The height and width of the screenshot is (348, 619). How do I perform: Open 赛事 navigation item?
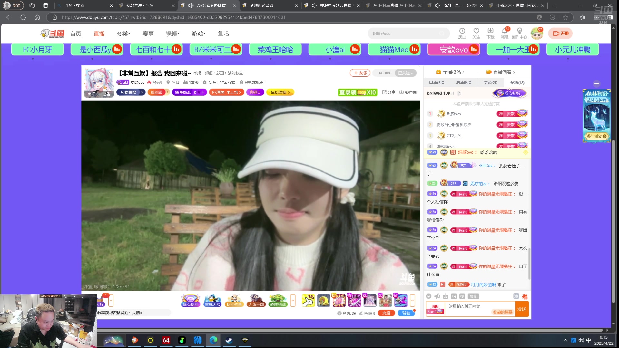pyautogui.click(x=148, y=34)
